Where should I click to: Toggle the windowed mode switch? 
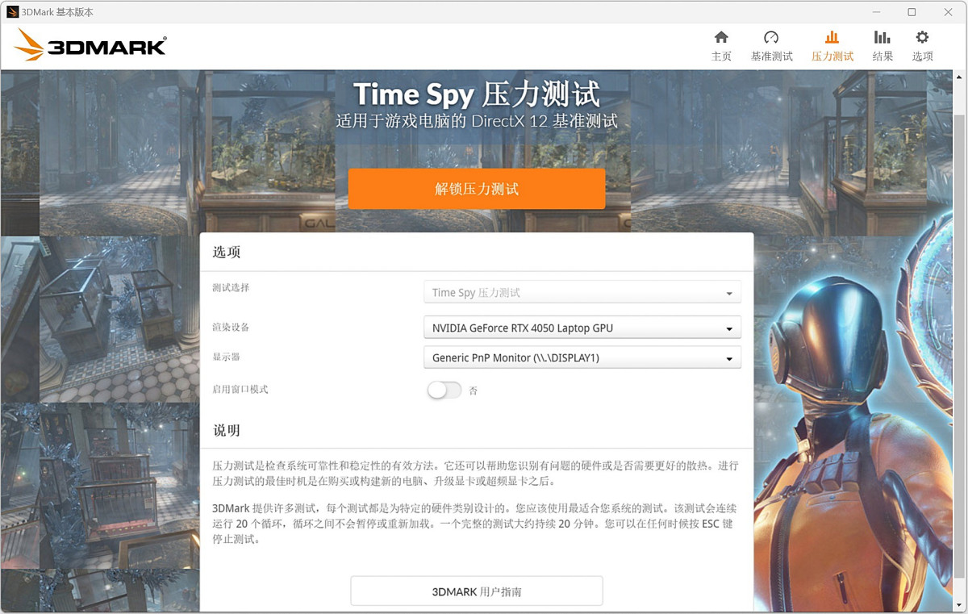coord(444,390)
